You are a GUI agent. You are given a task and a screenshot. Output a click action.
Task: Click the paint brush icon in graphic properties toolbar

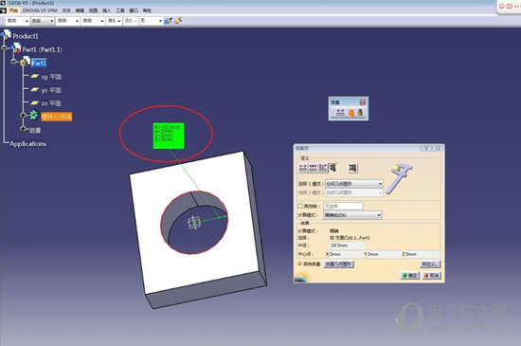click(168, 21)
